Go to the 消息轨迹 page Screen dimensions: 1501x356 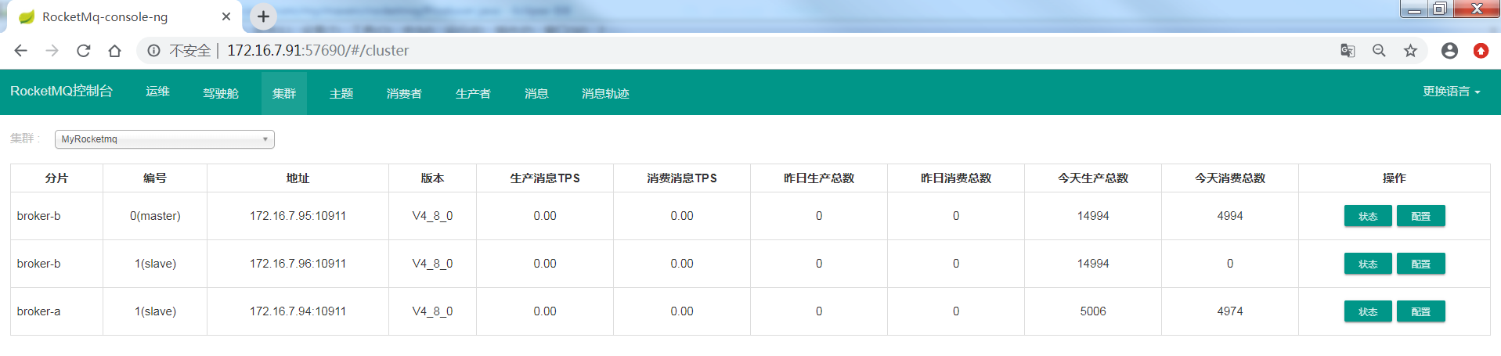[605, 93]
